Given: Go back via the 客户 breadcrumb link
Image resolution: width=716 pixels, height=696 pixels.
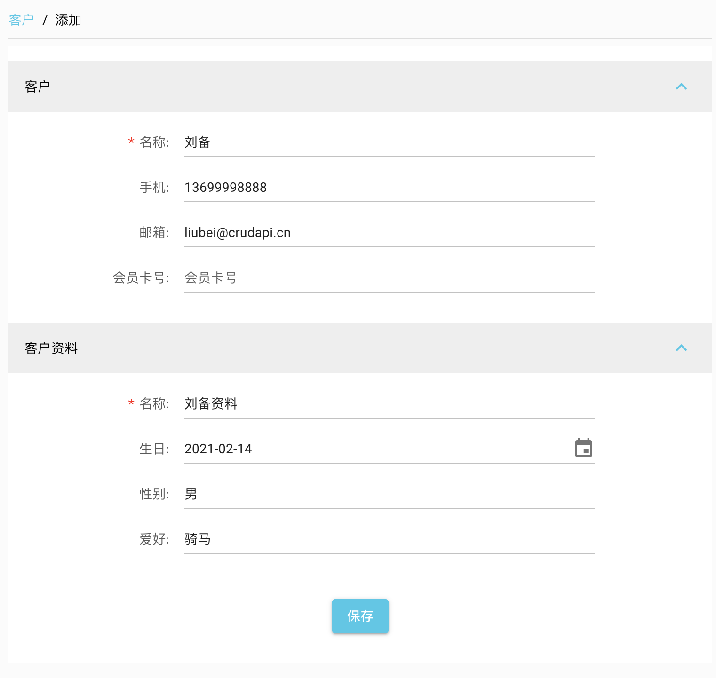Looking at the screenshot, I should coord(21,20).
